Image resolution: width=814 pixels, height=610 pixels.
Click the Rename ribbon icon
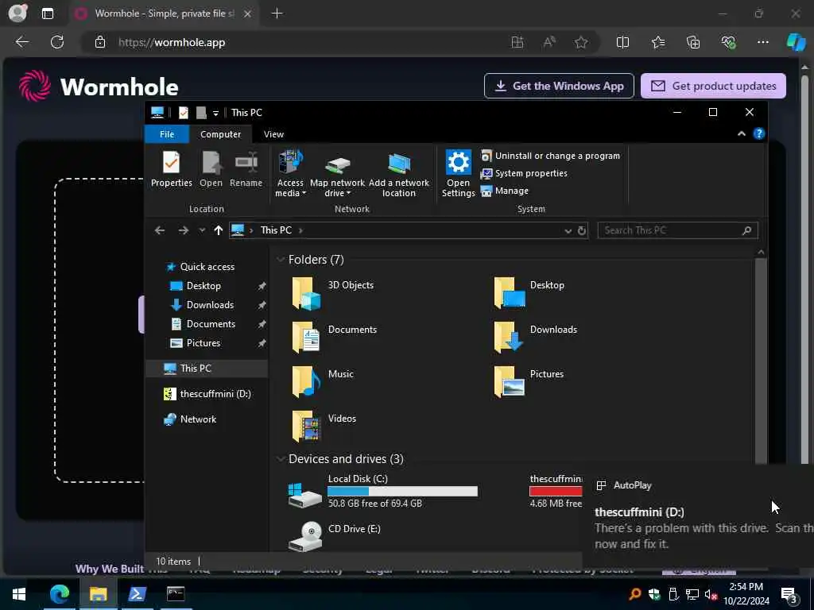[x=246, y=169]
